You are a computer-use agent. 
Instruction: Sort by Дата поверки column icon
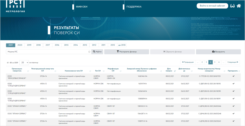175,71
